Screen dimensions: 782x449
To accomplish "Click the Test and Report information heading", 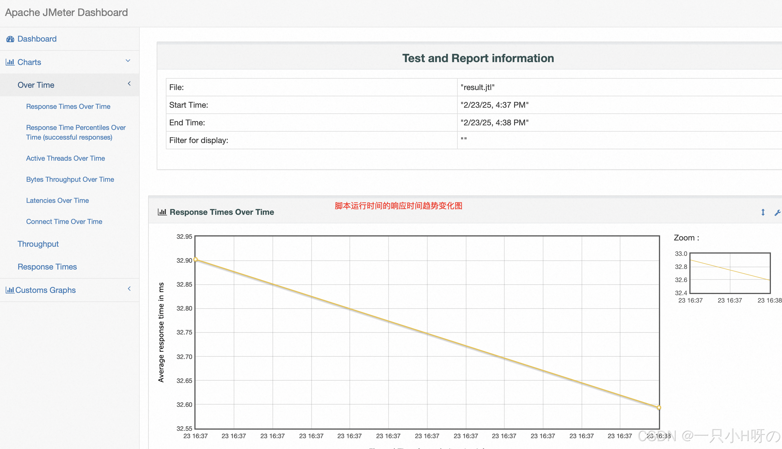I will tap(478, 58).
